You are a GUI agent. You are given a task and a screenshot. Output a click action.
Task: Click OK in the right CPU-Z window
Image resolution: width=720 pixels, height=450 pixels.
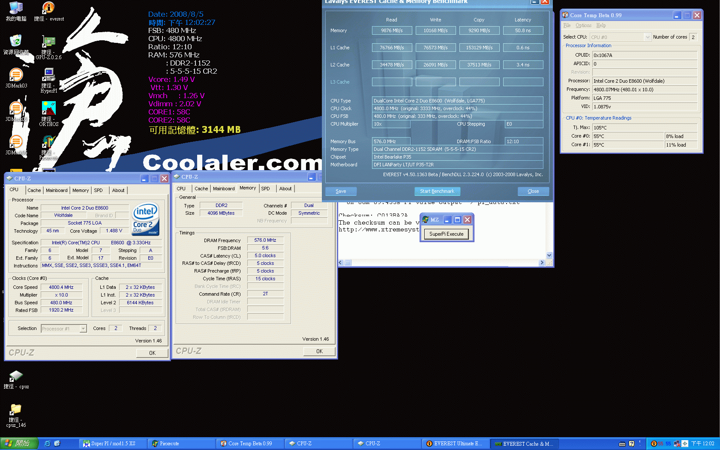pos(319,351)
